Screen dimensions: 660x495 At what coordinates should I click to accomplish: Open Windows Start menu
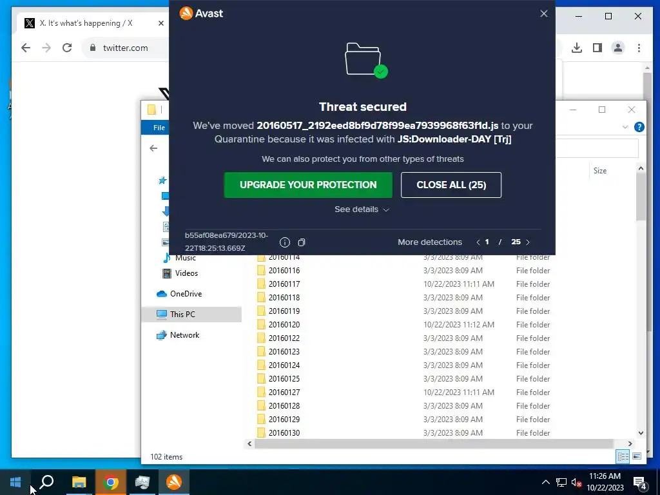pyautogui.click(x=15, y=482)
